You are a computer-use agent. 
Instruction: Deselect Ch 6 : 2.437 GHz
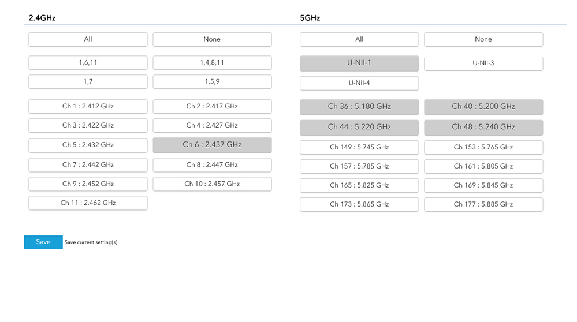coord(213,145)
